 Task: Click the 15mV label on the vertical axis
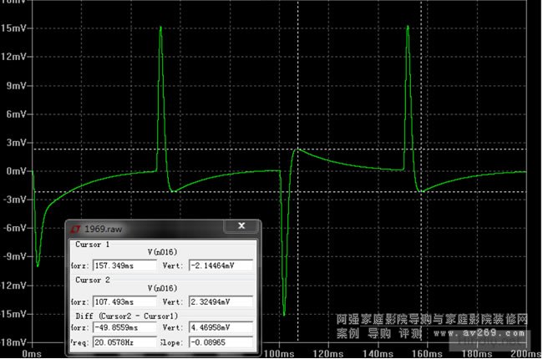17,28
